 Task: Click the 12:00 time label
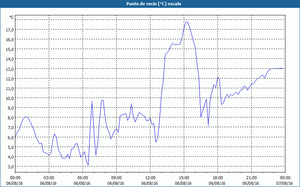tap(150, 178)
